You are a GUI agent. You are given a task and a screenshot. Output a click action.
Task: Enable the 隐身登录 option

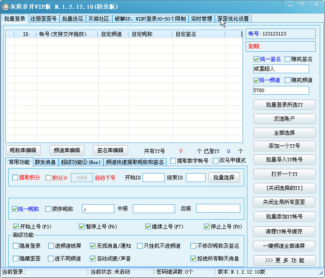pyautogui.click(x=16, y=246)
